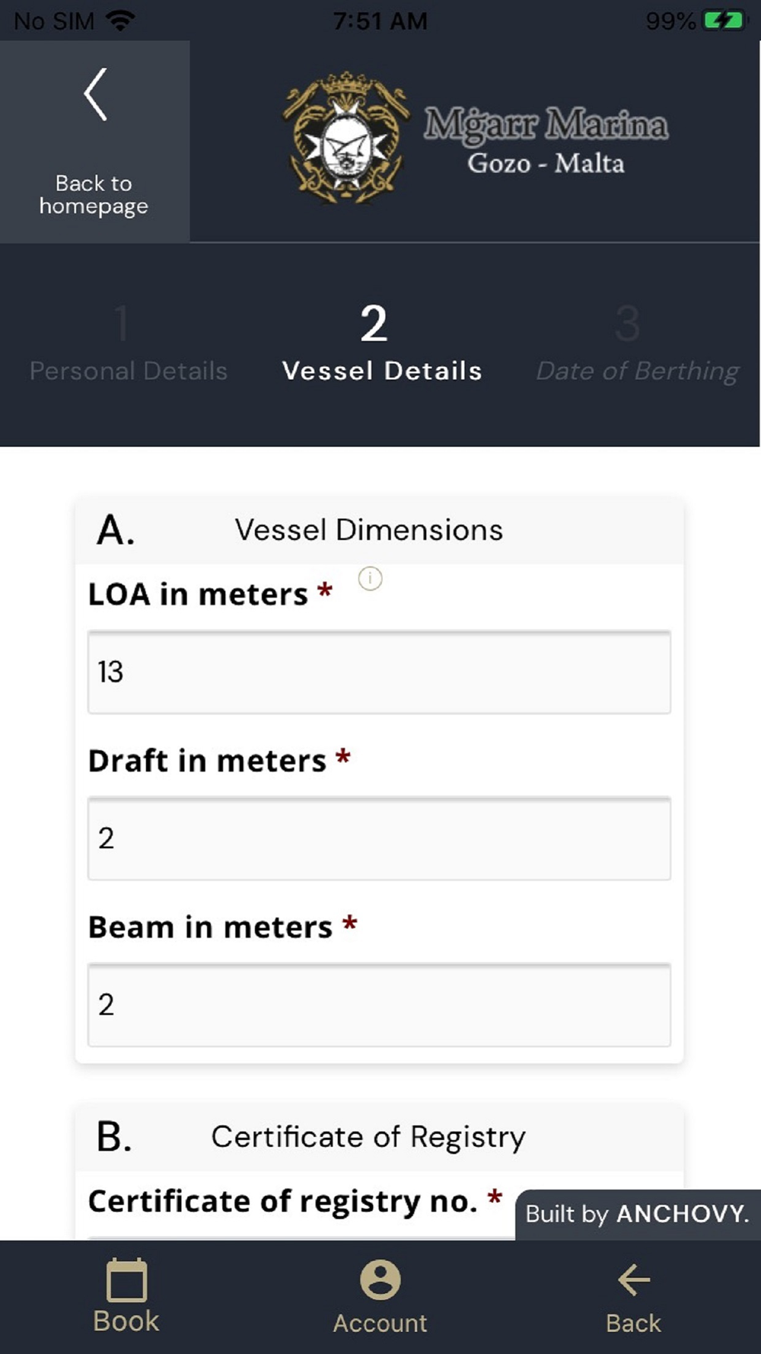This screenshot has height=1354, width=761.
Task: Edit the Beam in meters field
Action: click(379, 1005)
